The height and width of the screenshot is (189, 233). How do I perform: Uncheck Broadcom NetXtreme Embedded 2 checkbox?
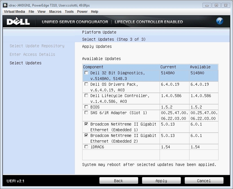[x=86, y=135]
